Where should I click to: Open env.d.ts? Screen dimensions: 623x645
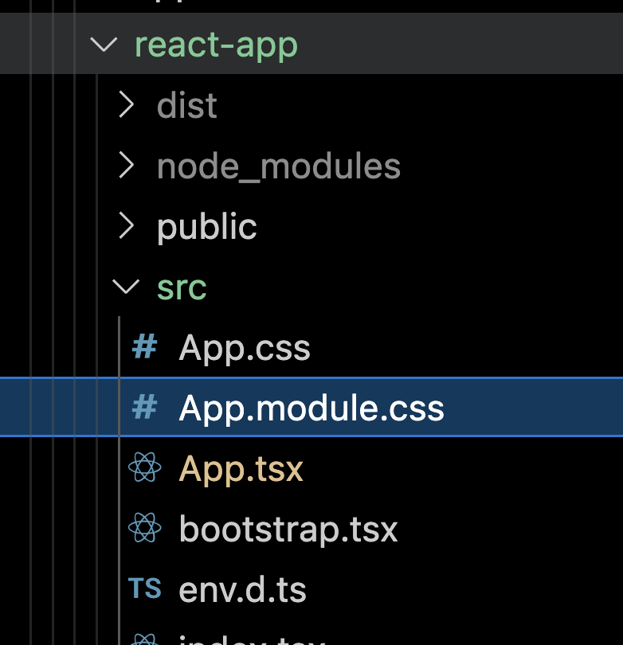coord(243,589)
